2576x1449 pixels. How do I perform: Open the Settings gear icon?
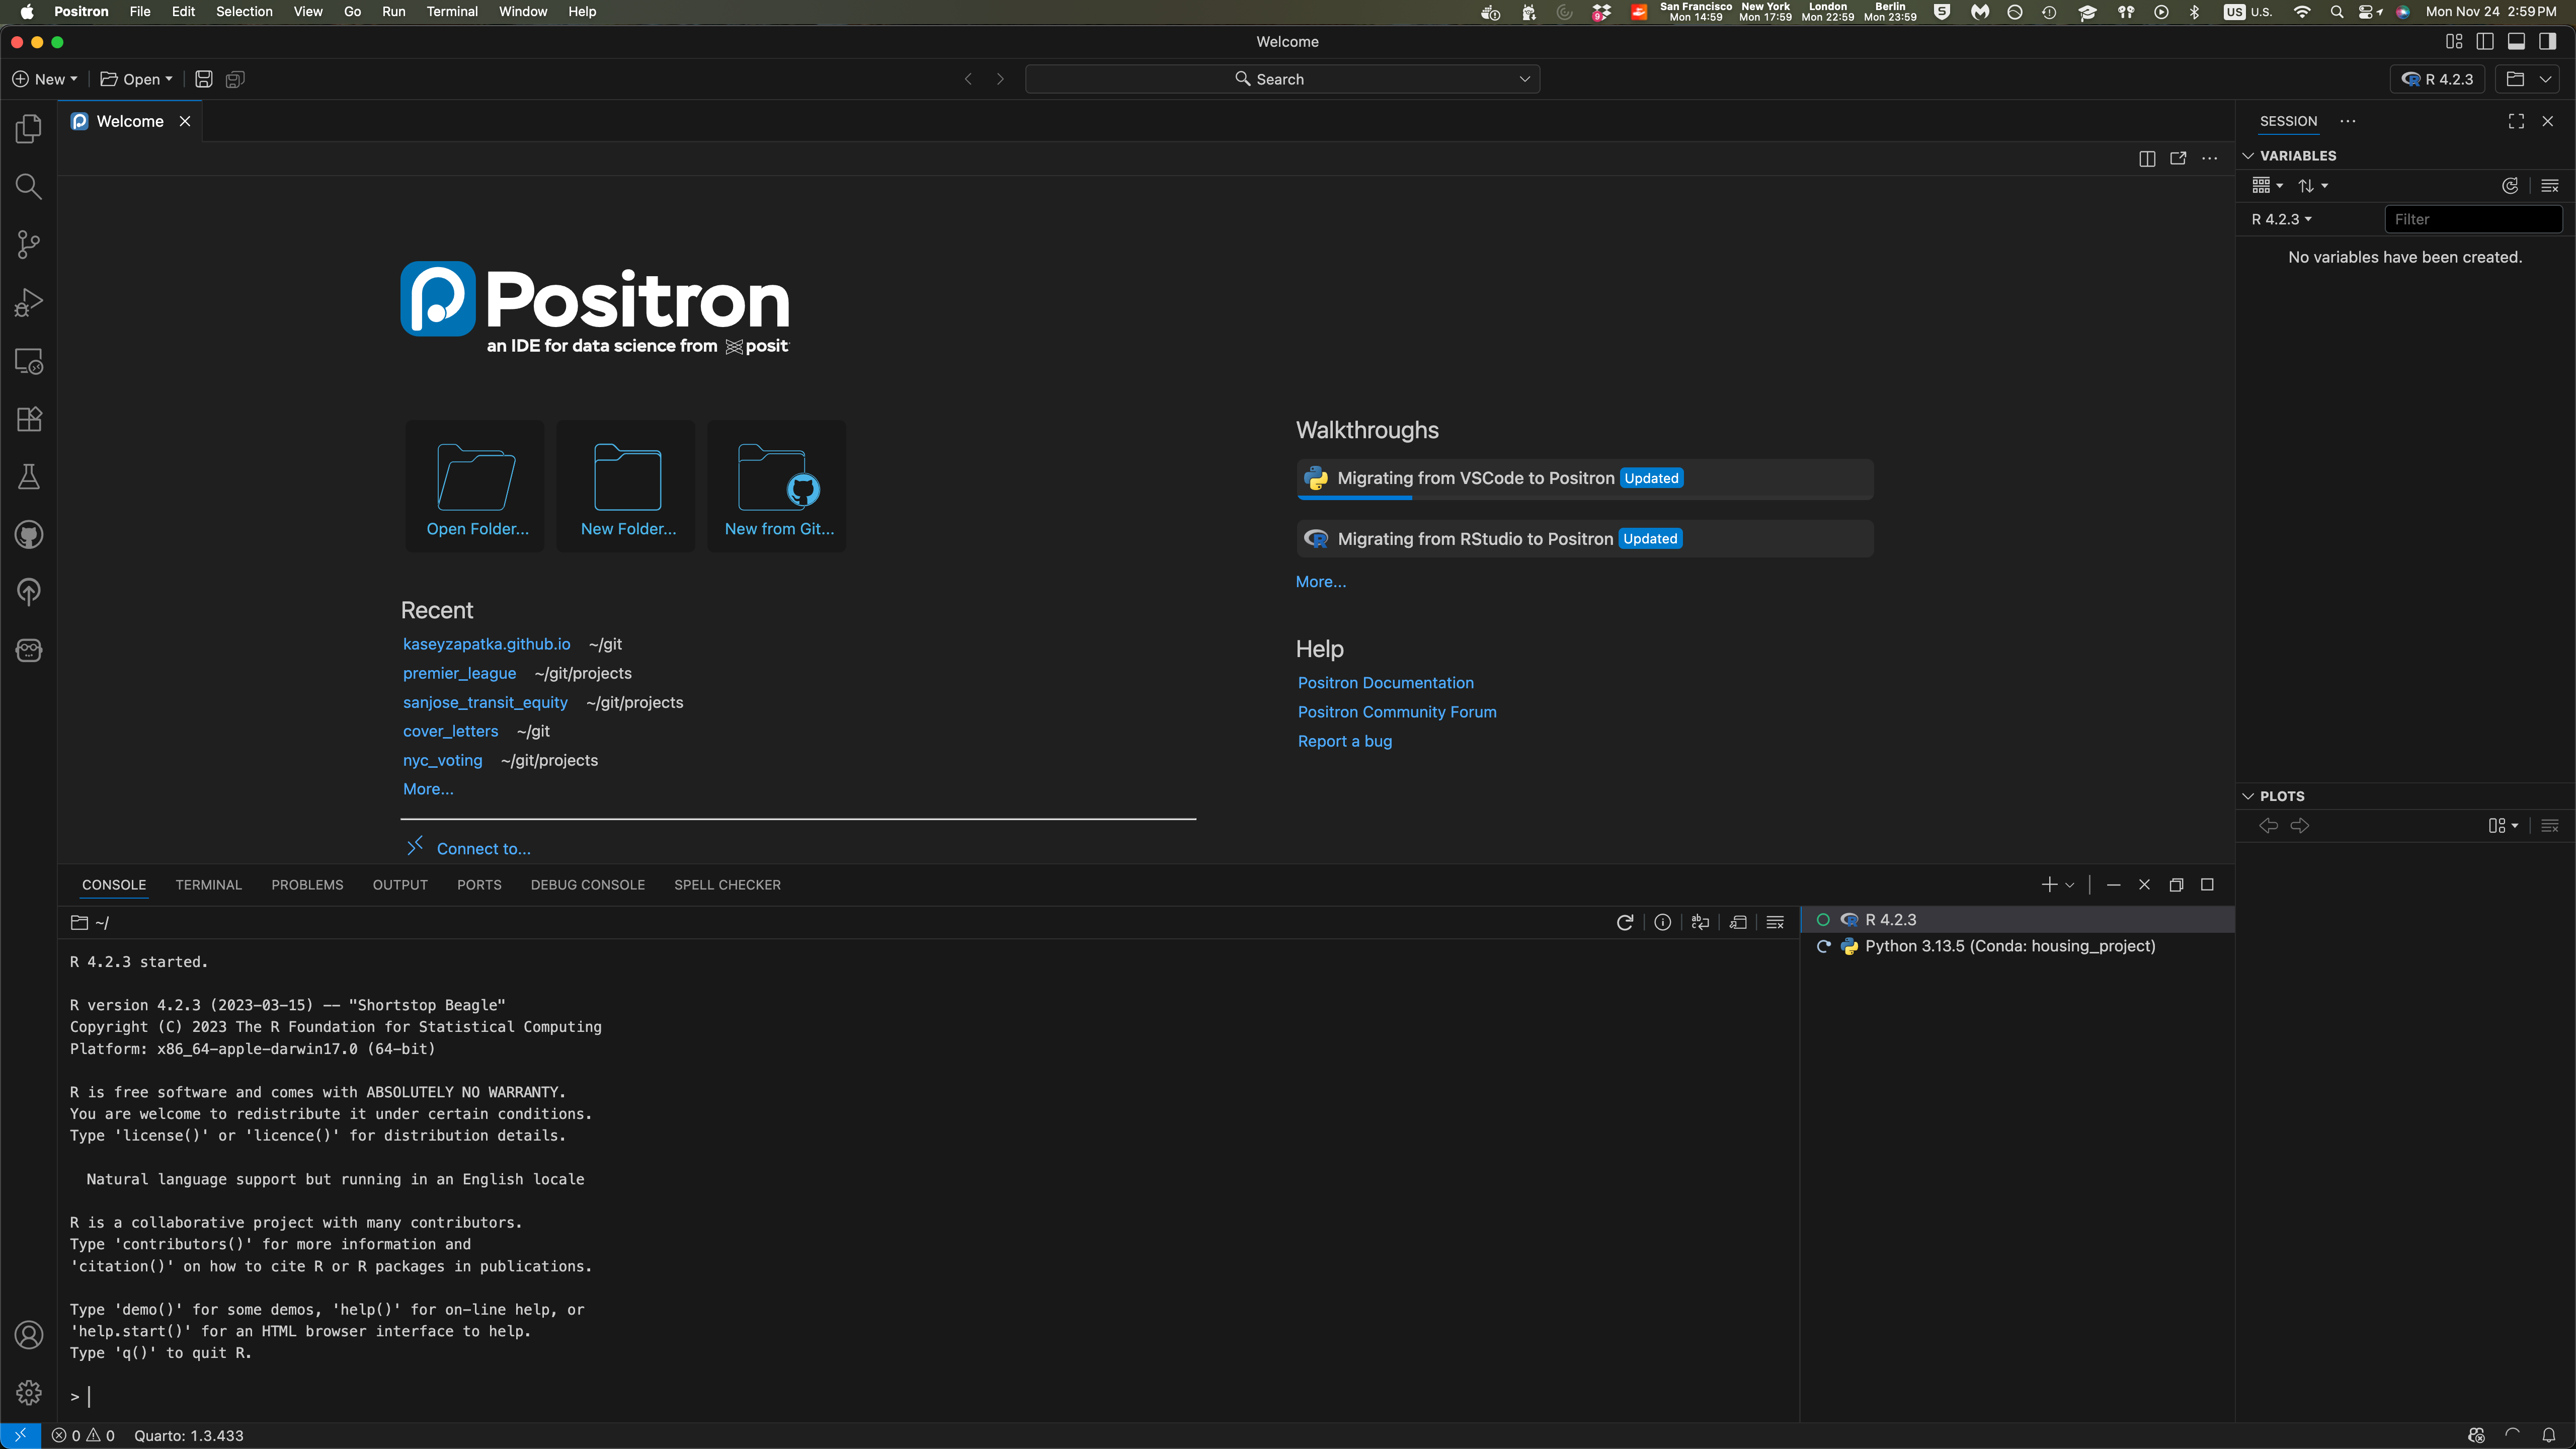pyautogui.click(x=28, y=1392)
